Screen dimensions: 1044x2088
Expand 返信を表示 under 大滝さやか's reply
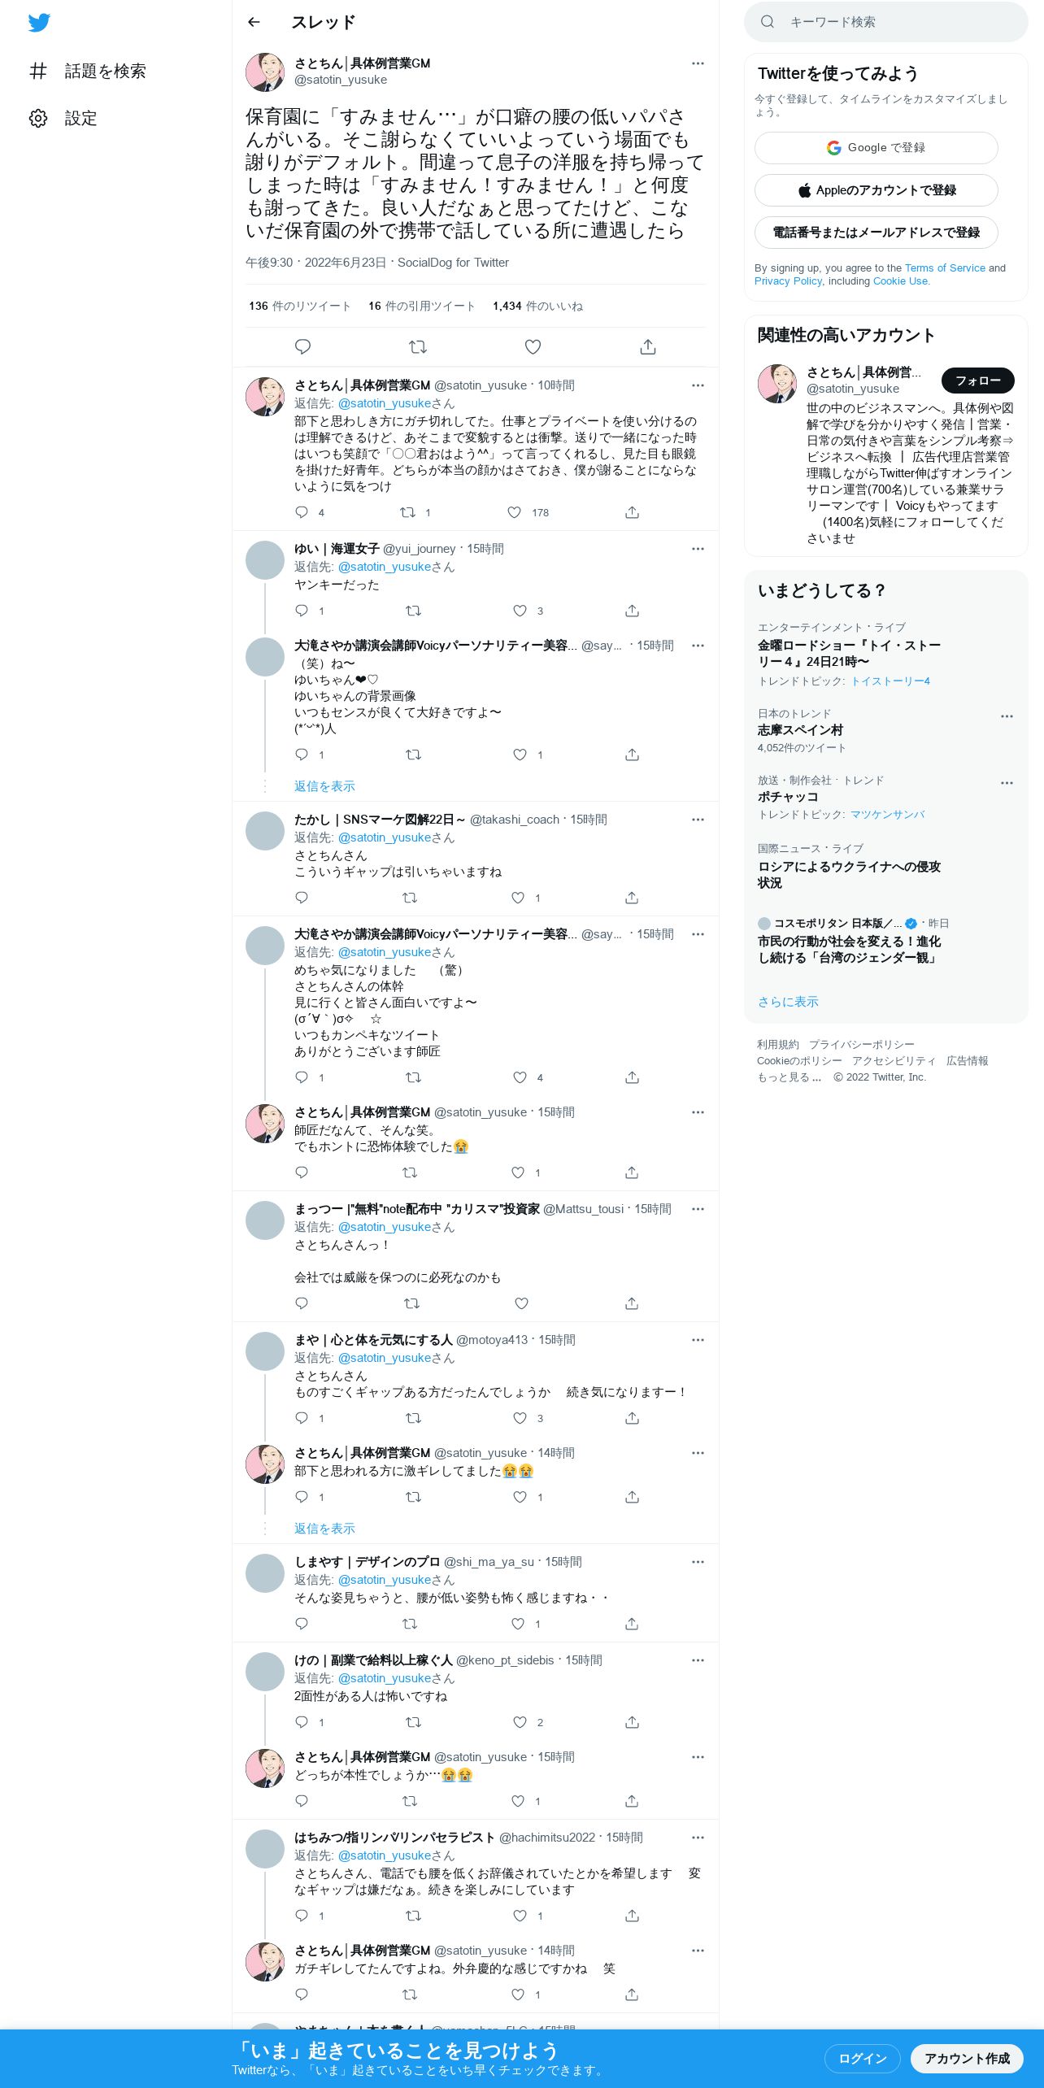coord(324,786)
